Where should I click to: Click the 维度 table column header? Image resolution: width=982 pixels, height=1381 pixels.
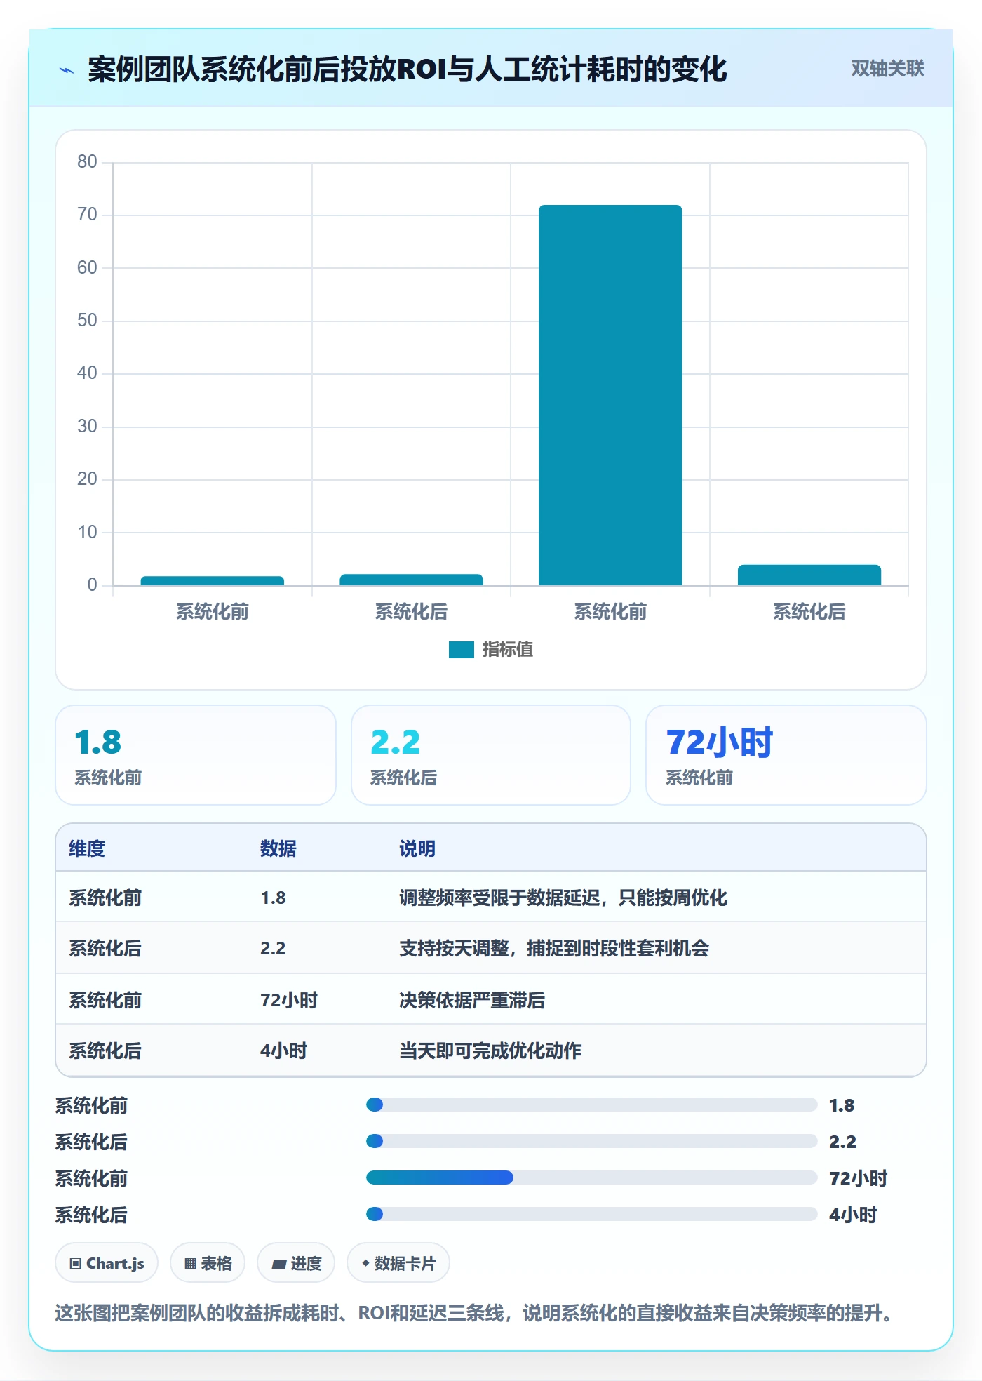click(x=87, y=848)
